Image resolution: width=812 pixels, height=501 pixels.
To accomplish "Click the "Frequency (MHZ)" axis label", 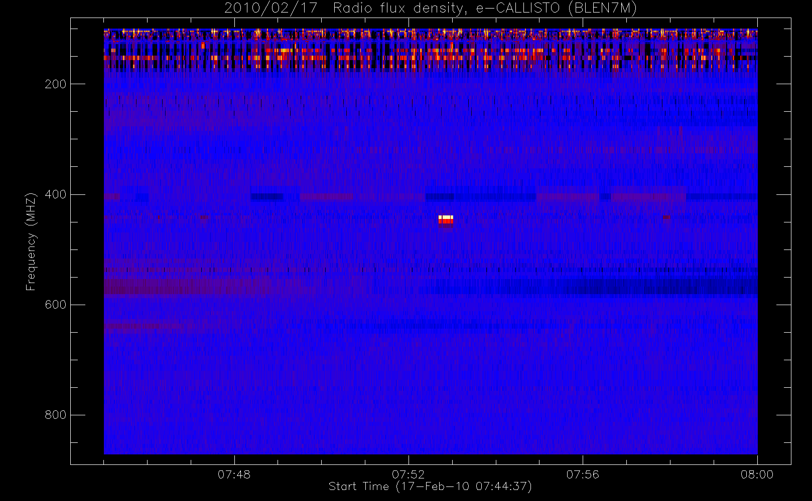I will click(31, 241).
